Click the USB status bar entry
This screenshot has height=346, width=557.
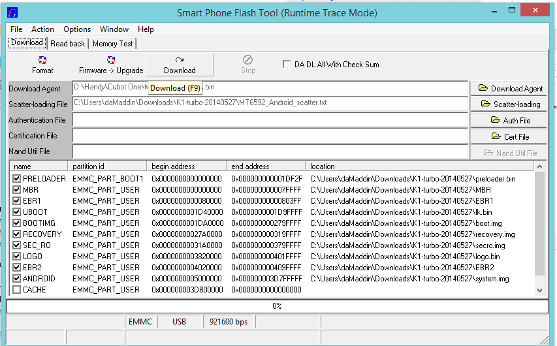tap(179, 321)
